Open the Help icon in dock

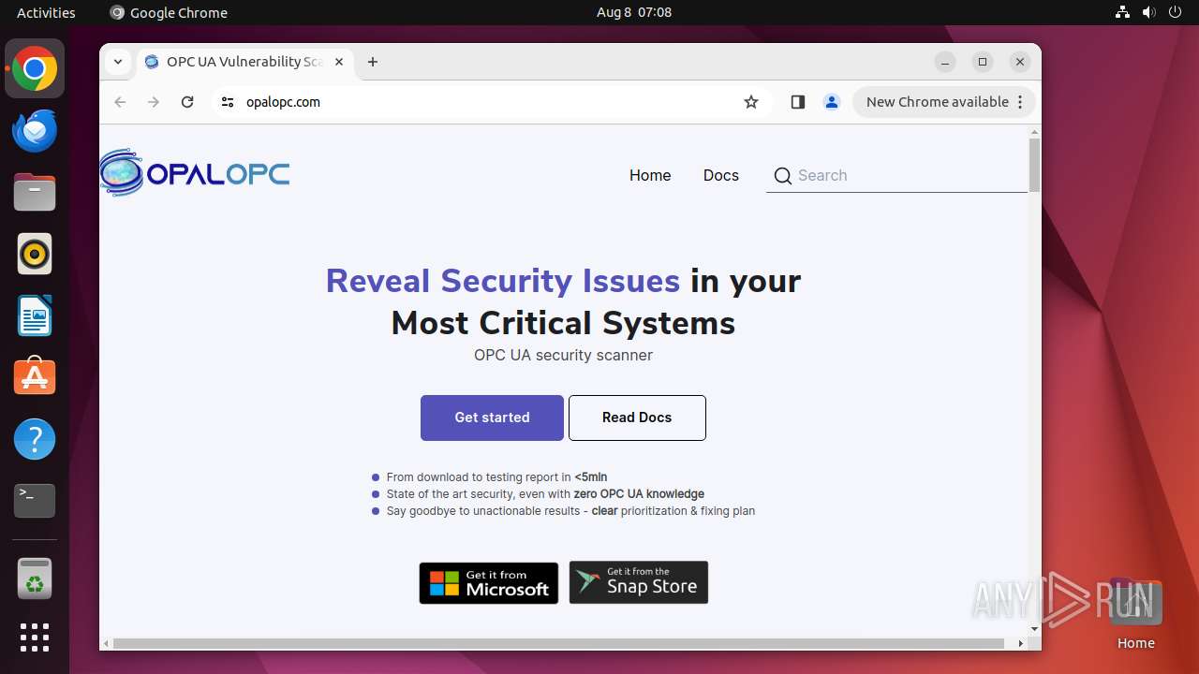click(x=35, y=439)
